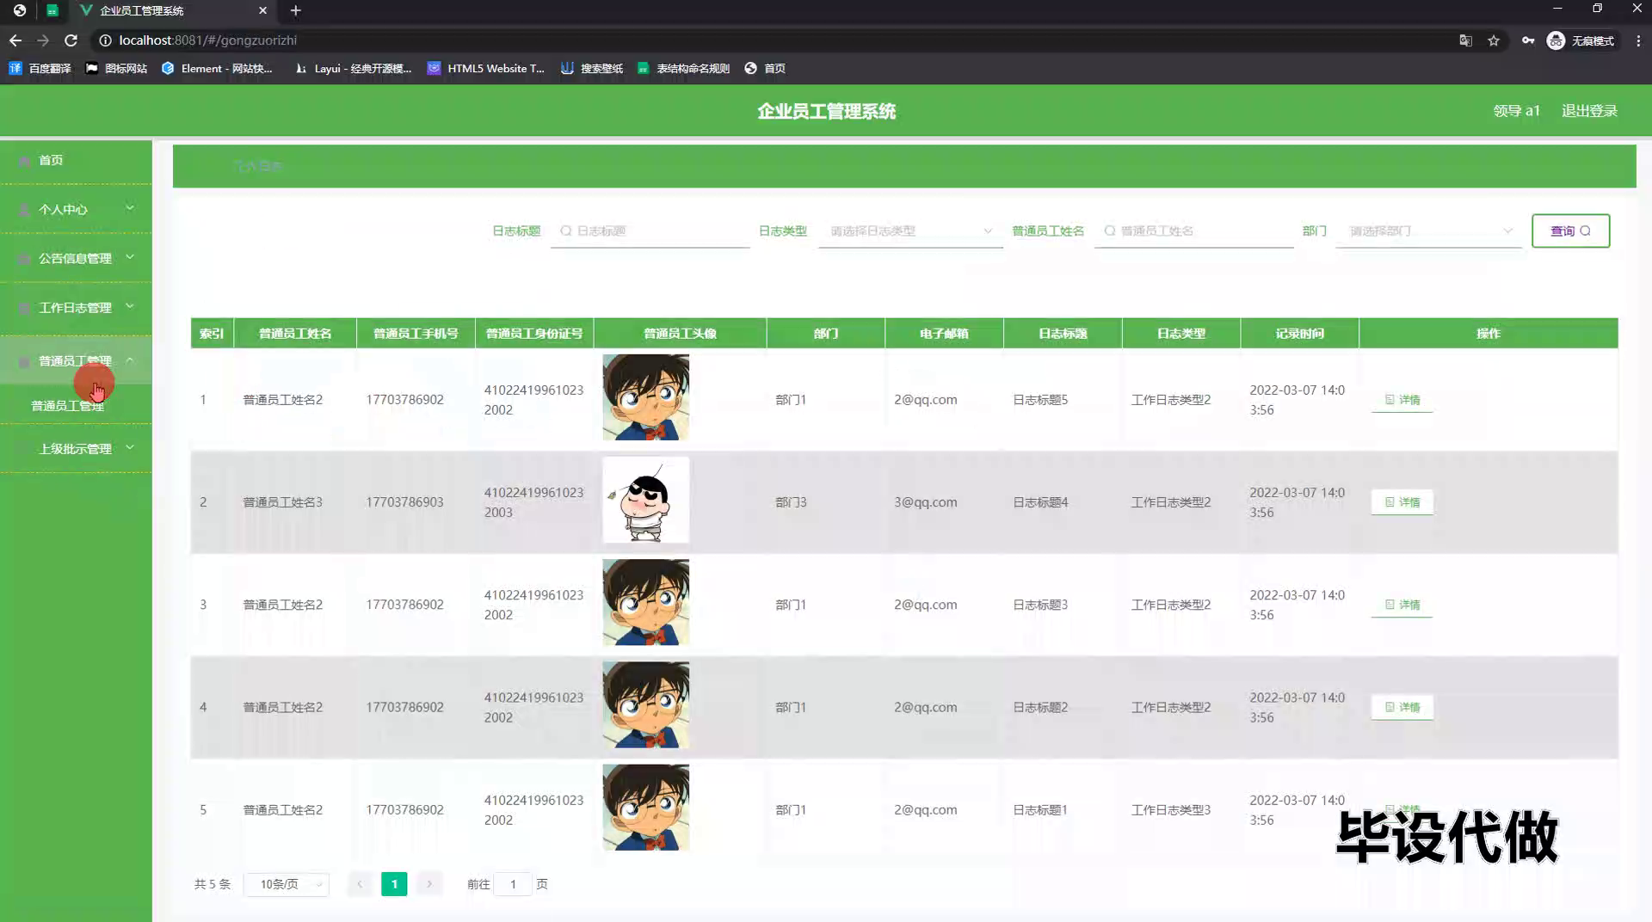
Task: Collapse the 普通员工管理 sidebar menu
Action: click(x=76, y=360)
